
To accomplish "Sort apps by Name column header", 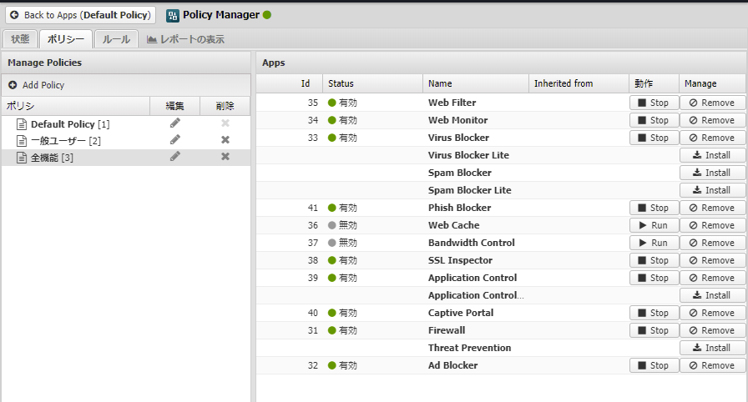I will click(476, 83).
